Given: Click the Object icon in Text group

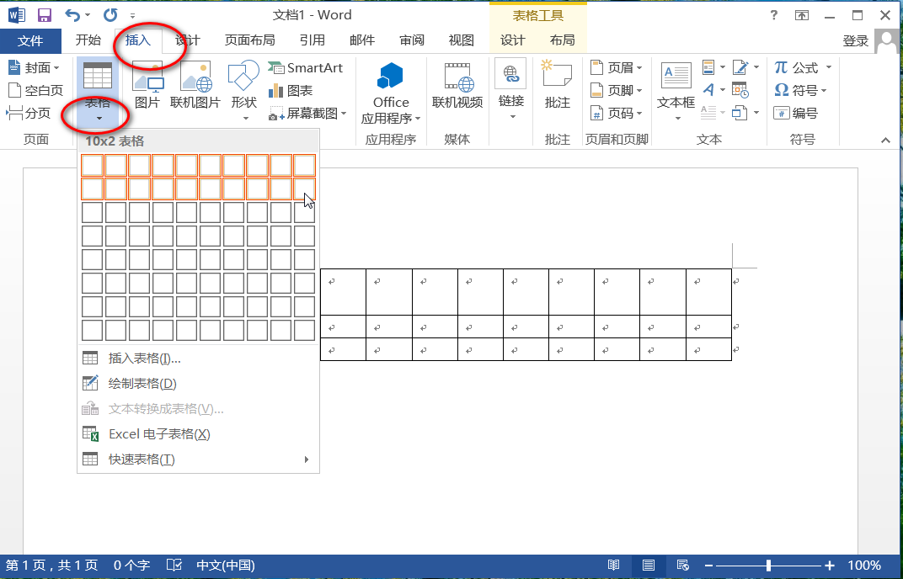Looking at the screenshot, I should point(740,113).
